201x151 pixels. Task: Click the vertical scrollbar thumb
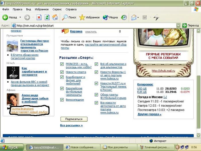point(198,102)
